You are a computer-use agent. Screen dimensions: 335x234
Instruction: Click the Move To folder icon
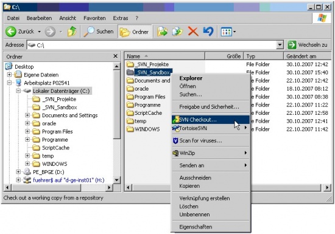coord(163,32)
